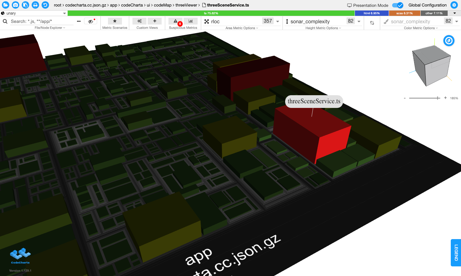Click ui in the breadcrumb path
The height and width of the screenshot is (276, 461).
148,5
